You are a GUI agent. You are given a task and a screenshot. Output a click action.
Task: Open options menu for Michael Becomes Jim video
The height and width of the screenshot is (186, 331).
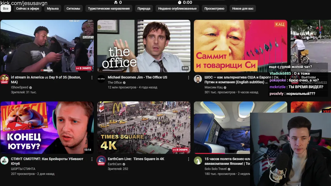tap(189, 78)
